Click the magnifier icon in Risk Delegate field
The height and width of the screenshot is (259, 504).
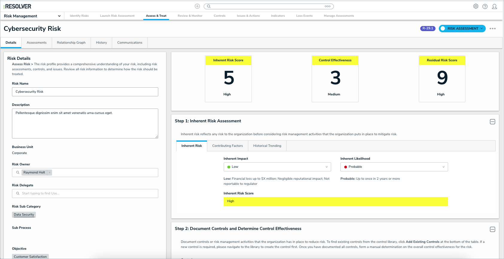click(18, 194)
